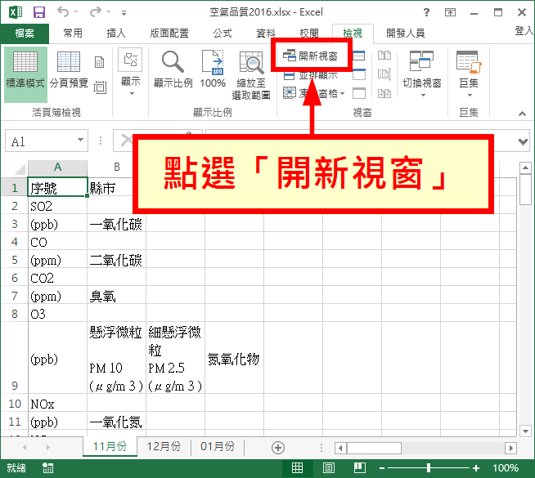Select cell containing 臭氧

coord(116,296)
